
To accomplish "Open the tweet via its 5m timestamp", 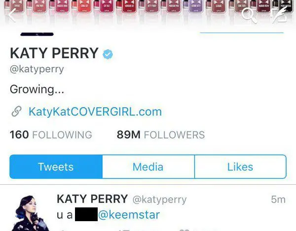I will pos(278,200).
